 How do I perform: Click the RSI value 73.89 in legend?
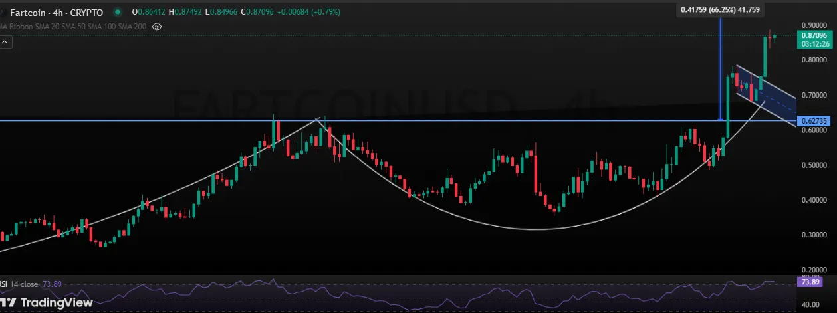[52, 284]
